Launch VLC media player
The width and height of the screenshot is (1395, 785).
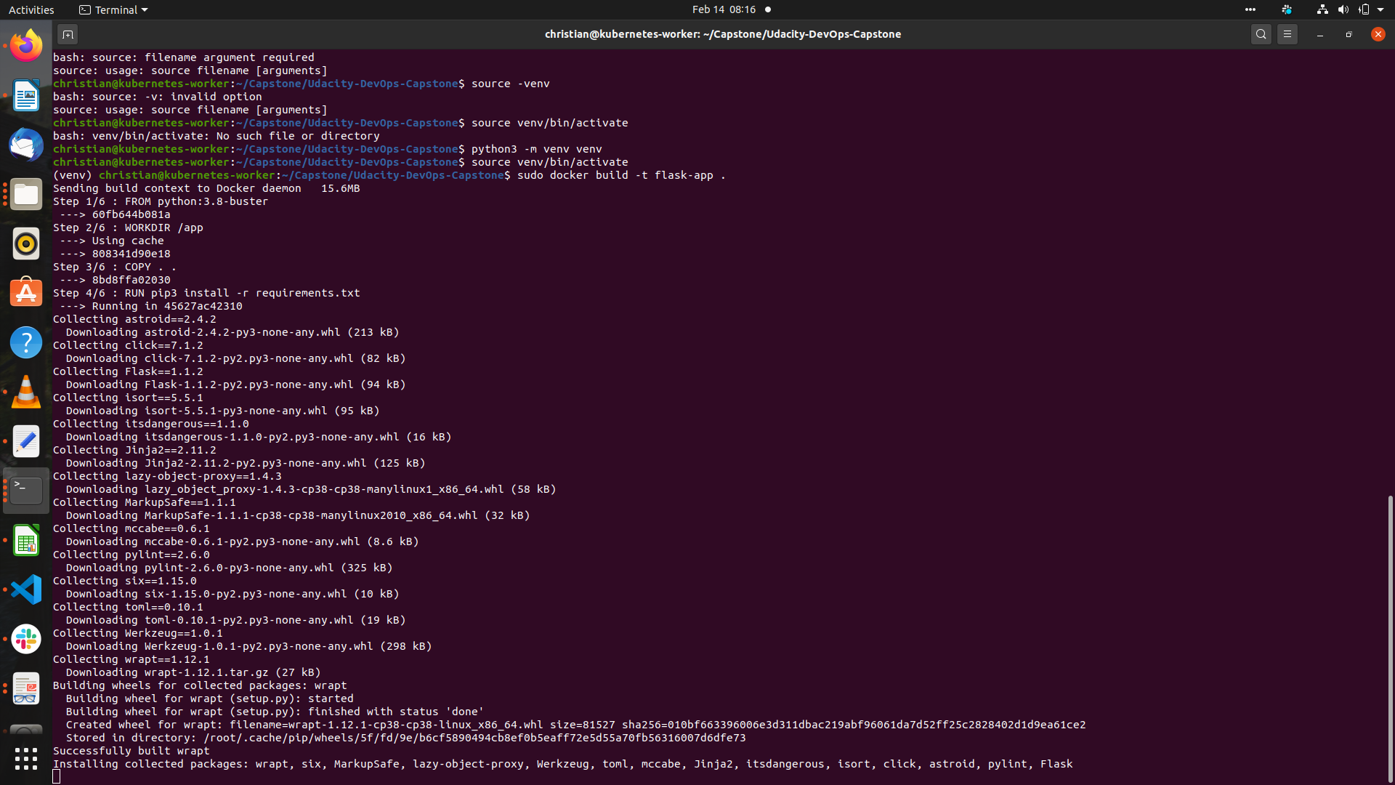[x=26, y=392]
